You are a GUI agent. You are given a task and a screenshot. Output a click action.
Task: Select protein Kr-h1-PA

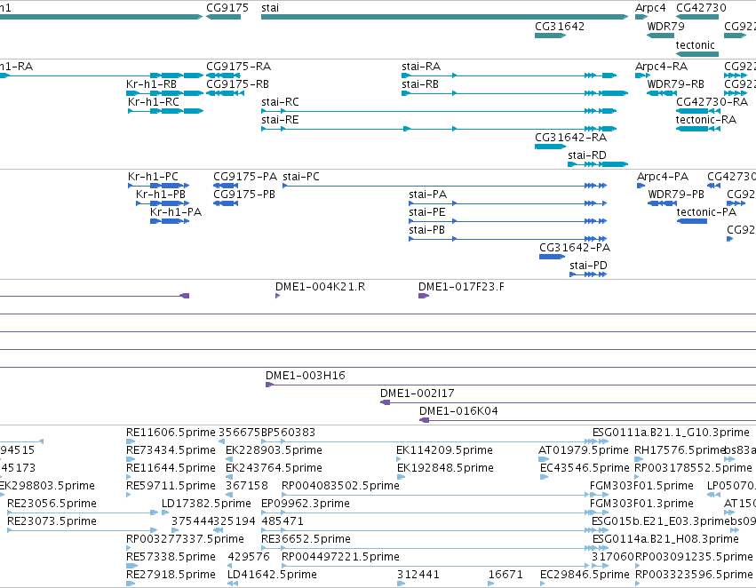click(169, 222)
